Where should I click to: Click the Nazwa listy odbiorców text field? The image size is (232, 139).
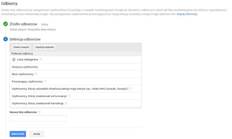click(x=38, y=118)
